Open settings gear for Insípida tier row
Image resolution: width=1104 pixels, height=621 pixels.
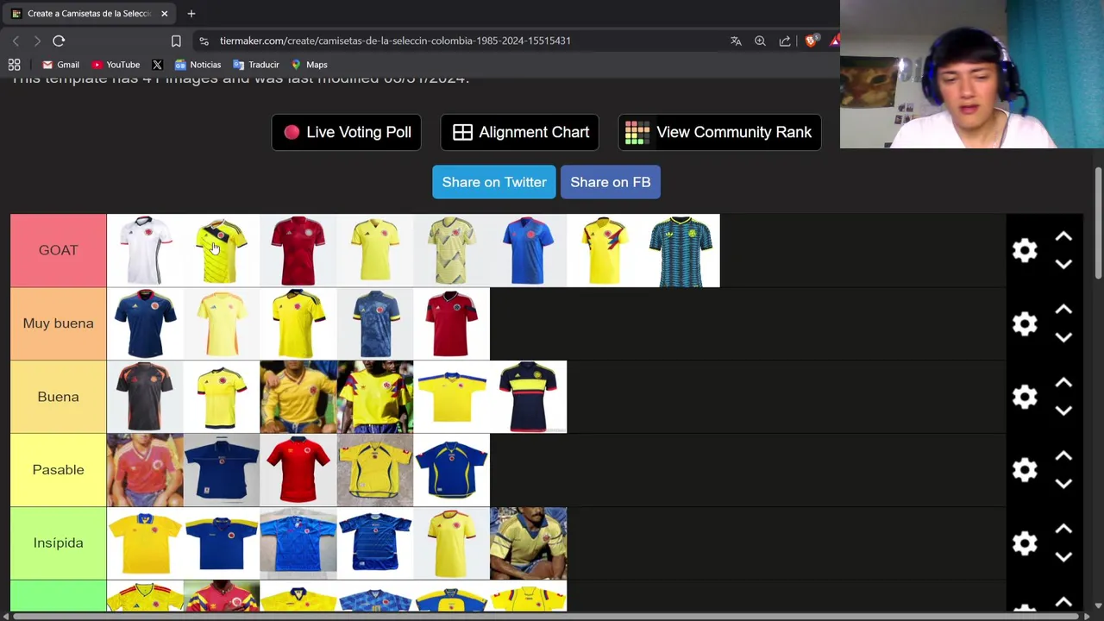click(x=1025, y=543)
